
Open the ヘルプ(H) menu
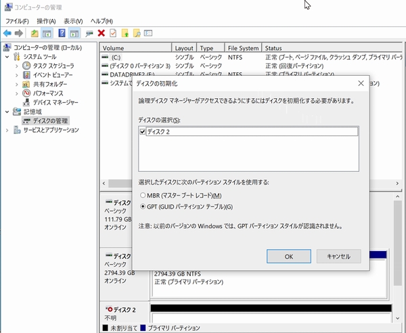coord(101,21)
